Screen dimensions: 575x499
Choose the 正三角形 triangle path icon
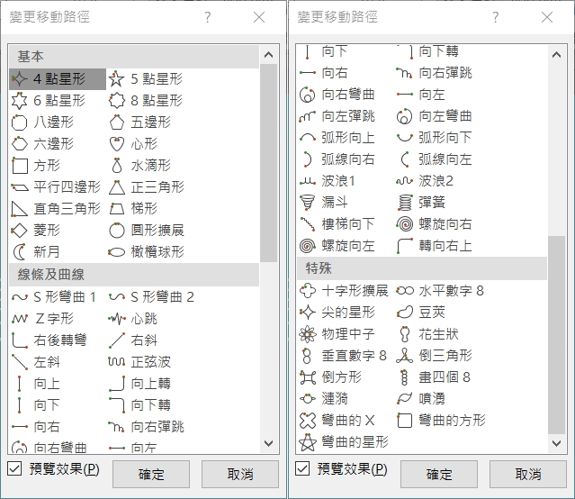117,187
